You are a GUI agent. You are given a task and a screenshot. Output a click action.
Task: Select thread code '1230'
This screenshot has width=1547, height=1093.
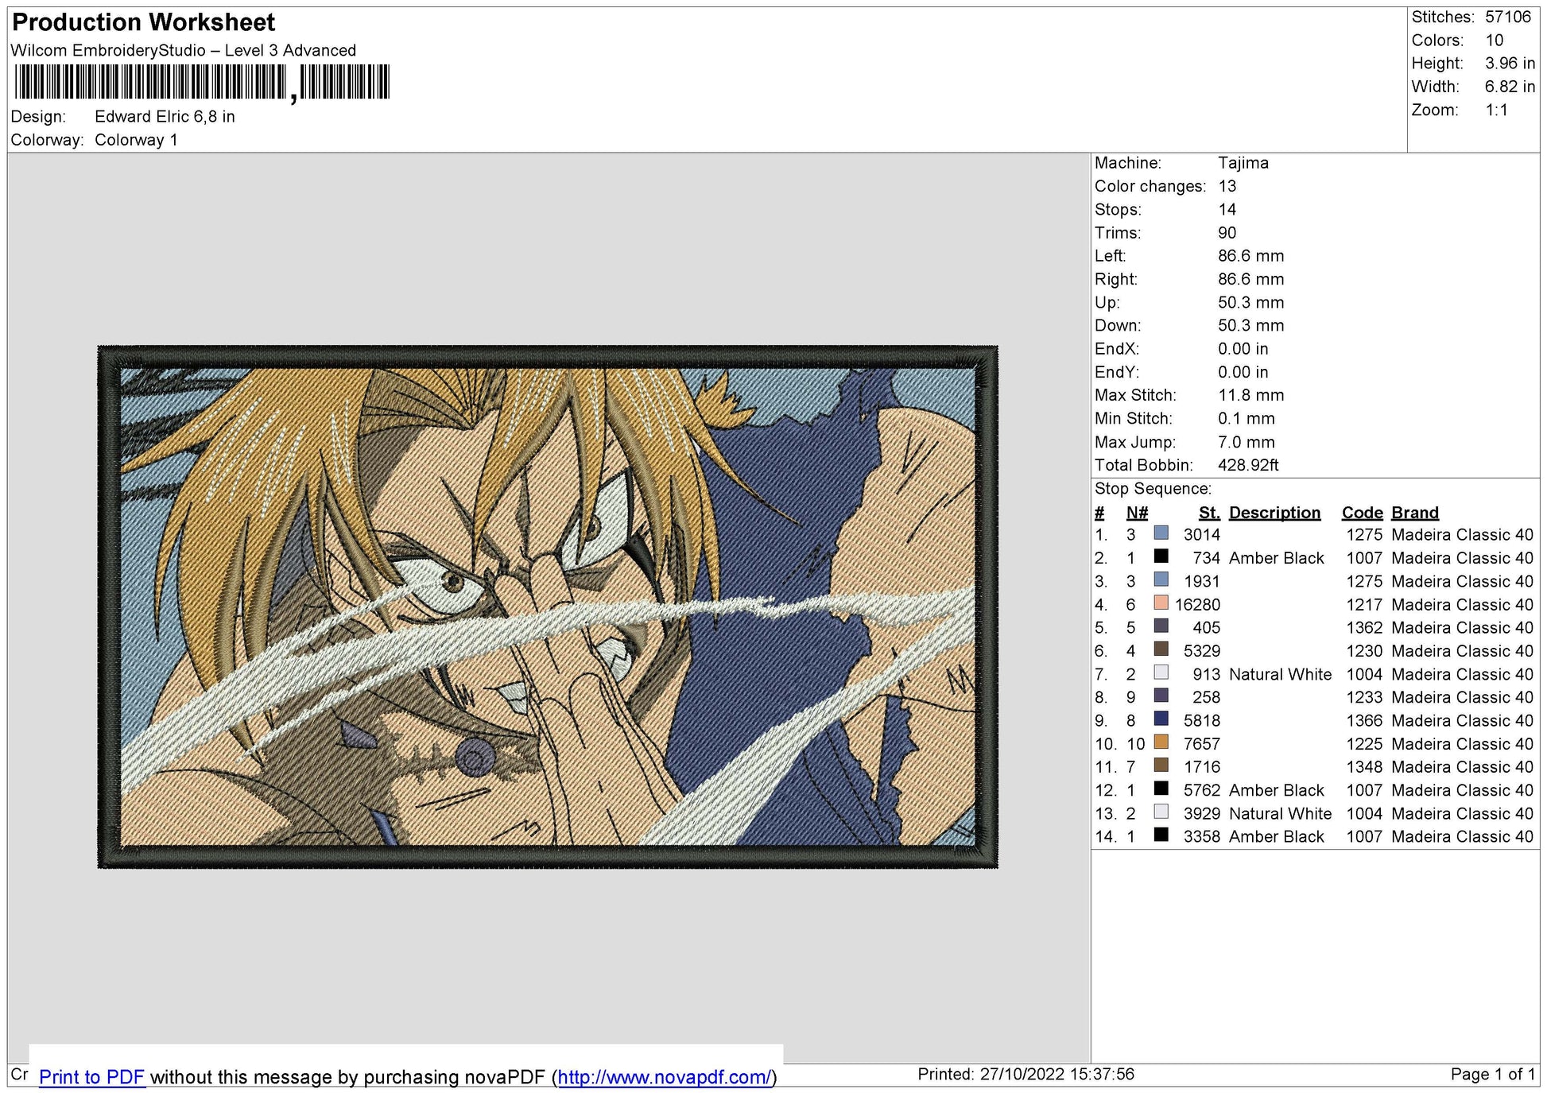1365,650
